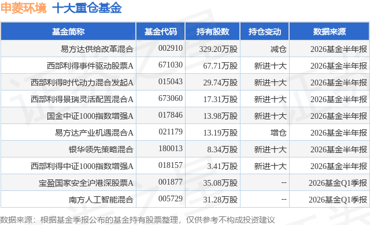Select fund code 180013
The height and width of the screenshot is (225, 370).
[x=171, y=148]
